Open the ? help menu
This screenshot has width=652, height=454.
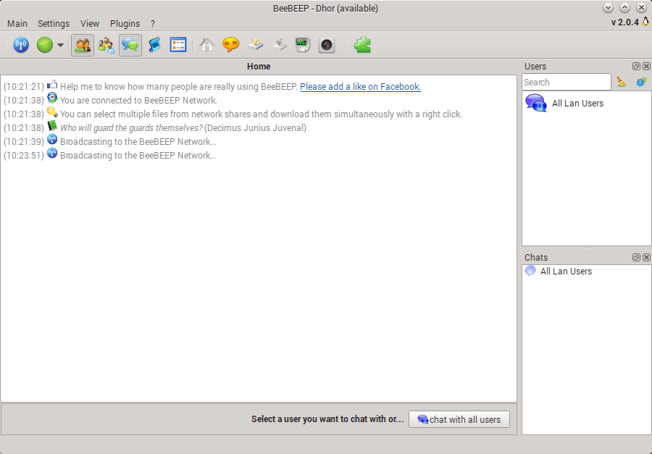click(x=153, y=24)
